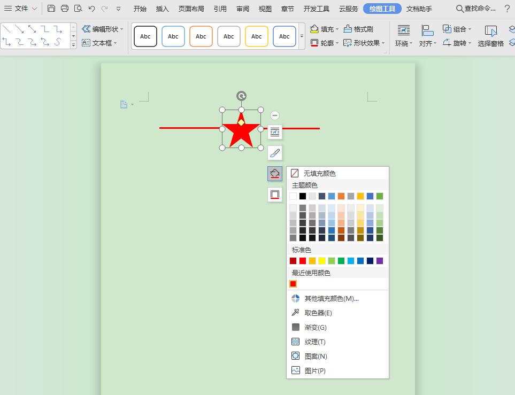515x395 pixels.
Task: Expand the 环绕 wrap text dropdown
Action: (x=404, y=36)
